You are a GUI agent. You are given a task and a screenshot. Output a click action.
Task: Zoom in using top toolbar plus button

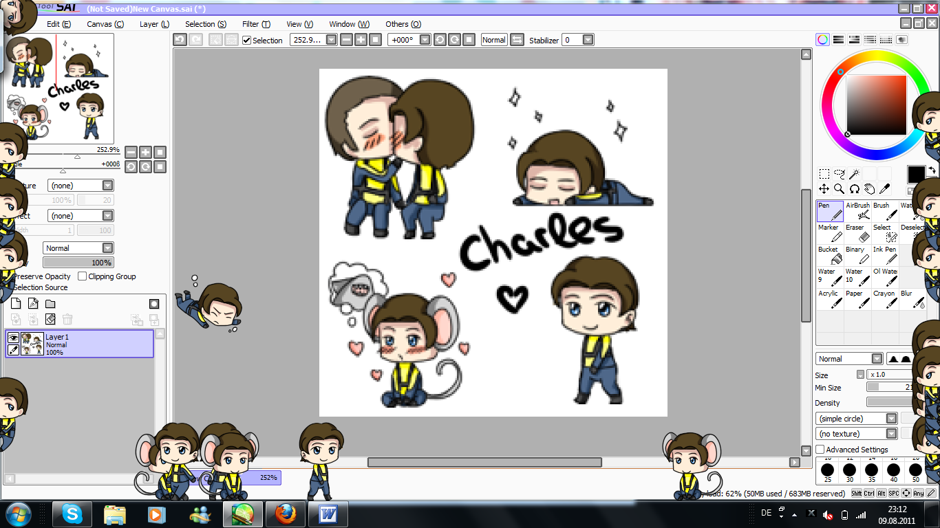(361, 40)
